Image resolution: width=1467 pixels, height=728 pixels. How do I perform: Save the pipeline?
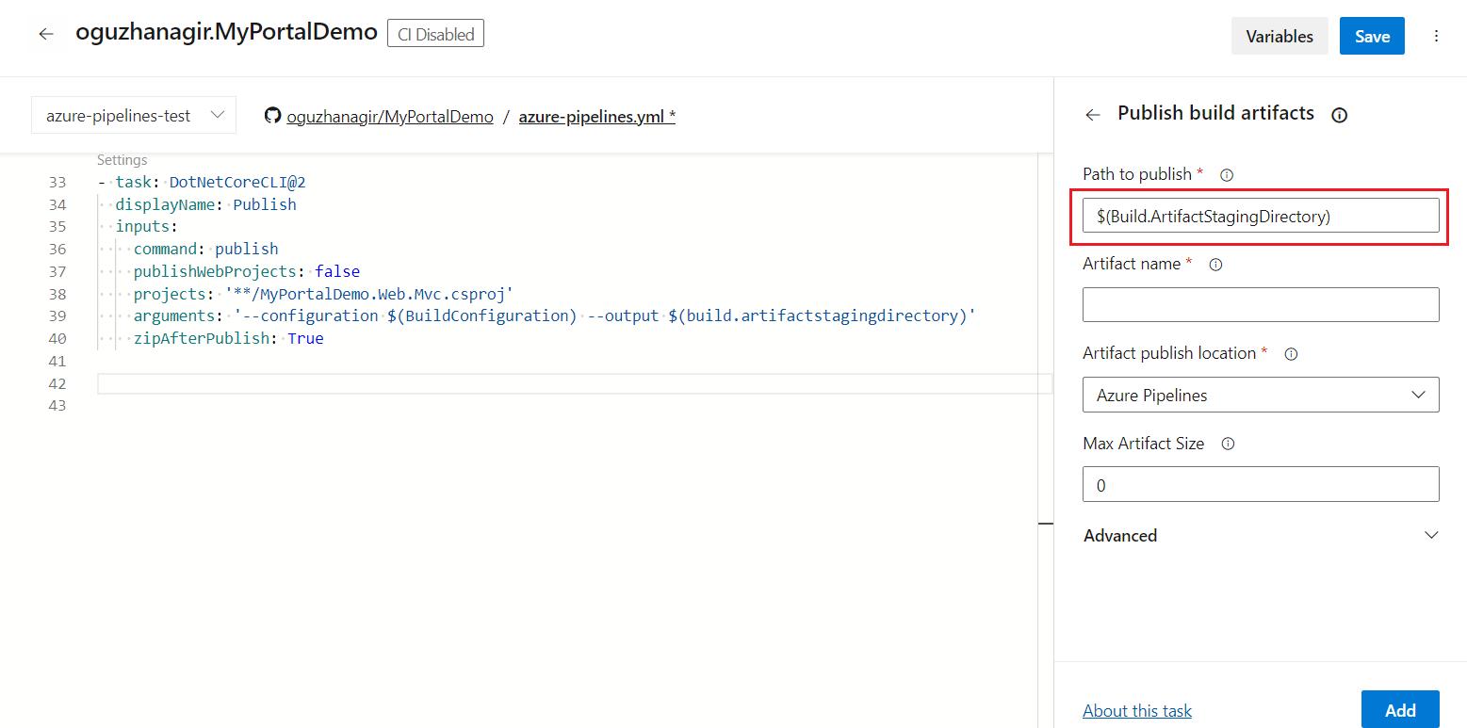point(1372,36)
